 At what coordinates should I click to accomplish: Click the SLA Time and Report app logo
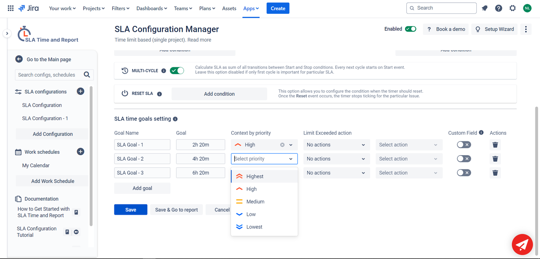(x=24, y=33)
